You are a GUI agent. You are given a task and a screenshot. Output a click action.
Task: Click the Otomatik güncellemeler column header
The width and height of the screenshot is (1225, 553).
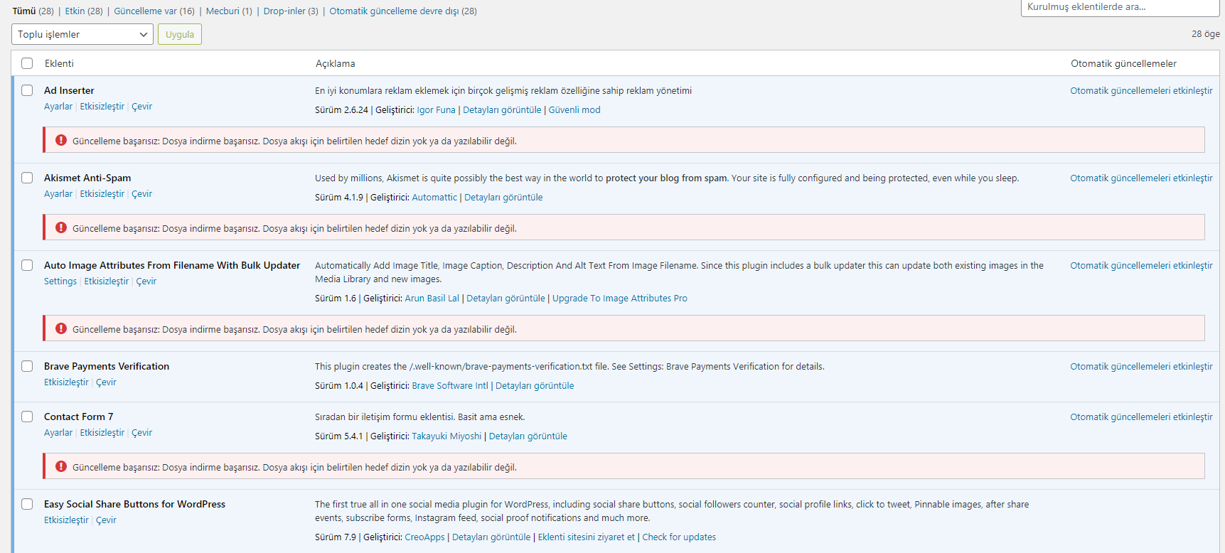(x=1123, y=63)
